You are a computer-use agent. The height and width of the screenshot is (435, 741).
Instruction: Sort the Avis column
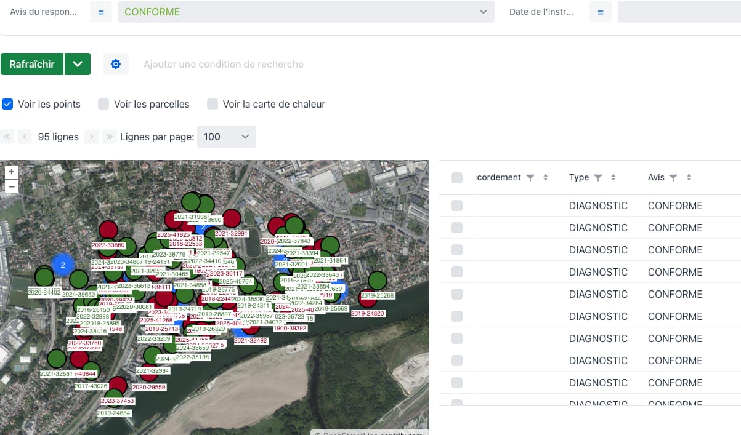pyautogui.click(x=689, y=177)
